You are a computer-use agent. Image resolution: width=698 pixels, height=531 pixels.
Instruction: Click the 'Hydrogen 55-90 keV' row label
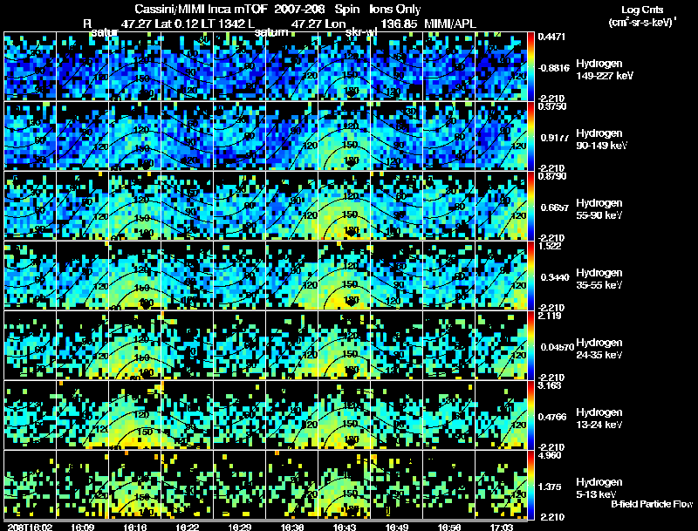pyautogui.click(x=599, y=209)
